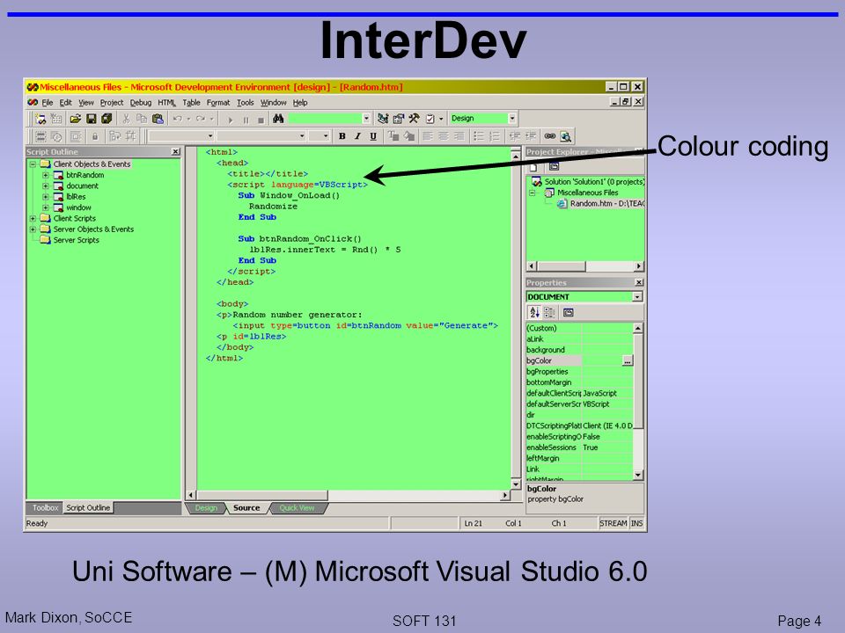Screen dimensions: 845x633
Task: Expand the btnRandom tree node
Action: click(46, 175)
